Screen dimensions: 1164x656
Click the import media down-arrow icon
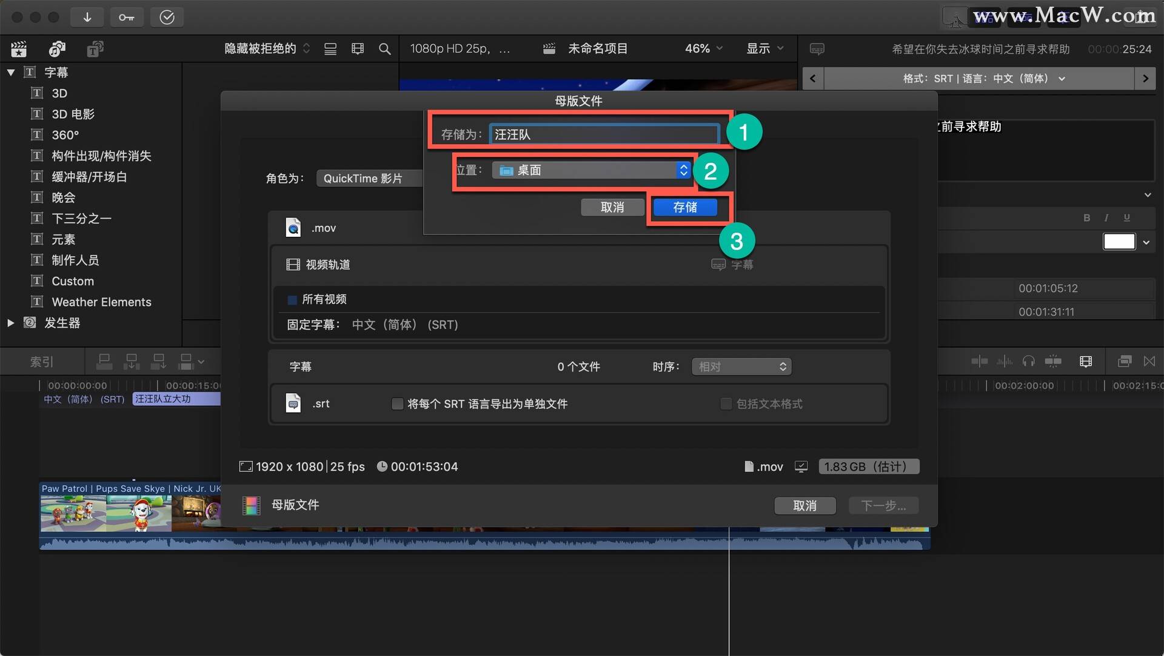pos(87,17)
